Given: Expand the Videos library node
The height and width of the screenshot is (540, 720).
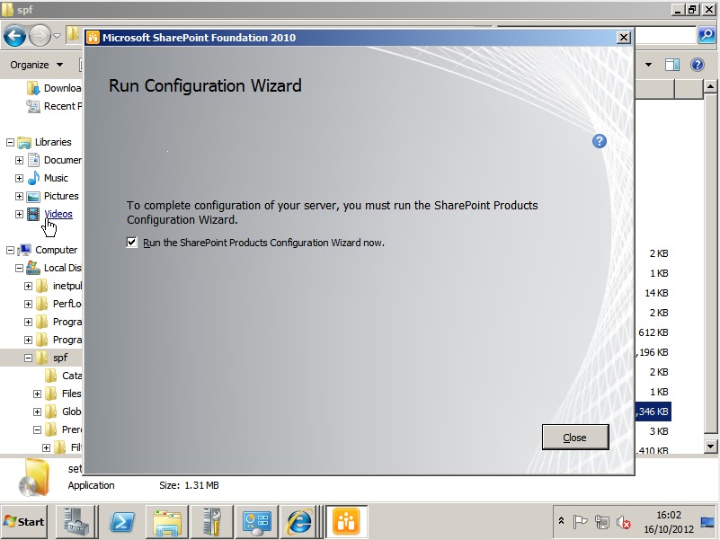Looking at the screenshot, I should click(x=19, y=214).
